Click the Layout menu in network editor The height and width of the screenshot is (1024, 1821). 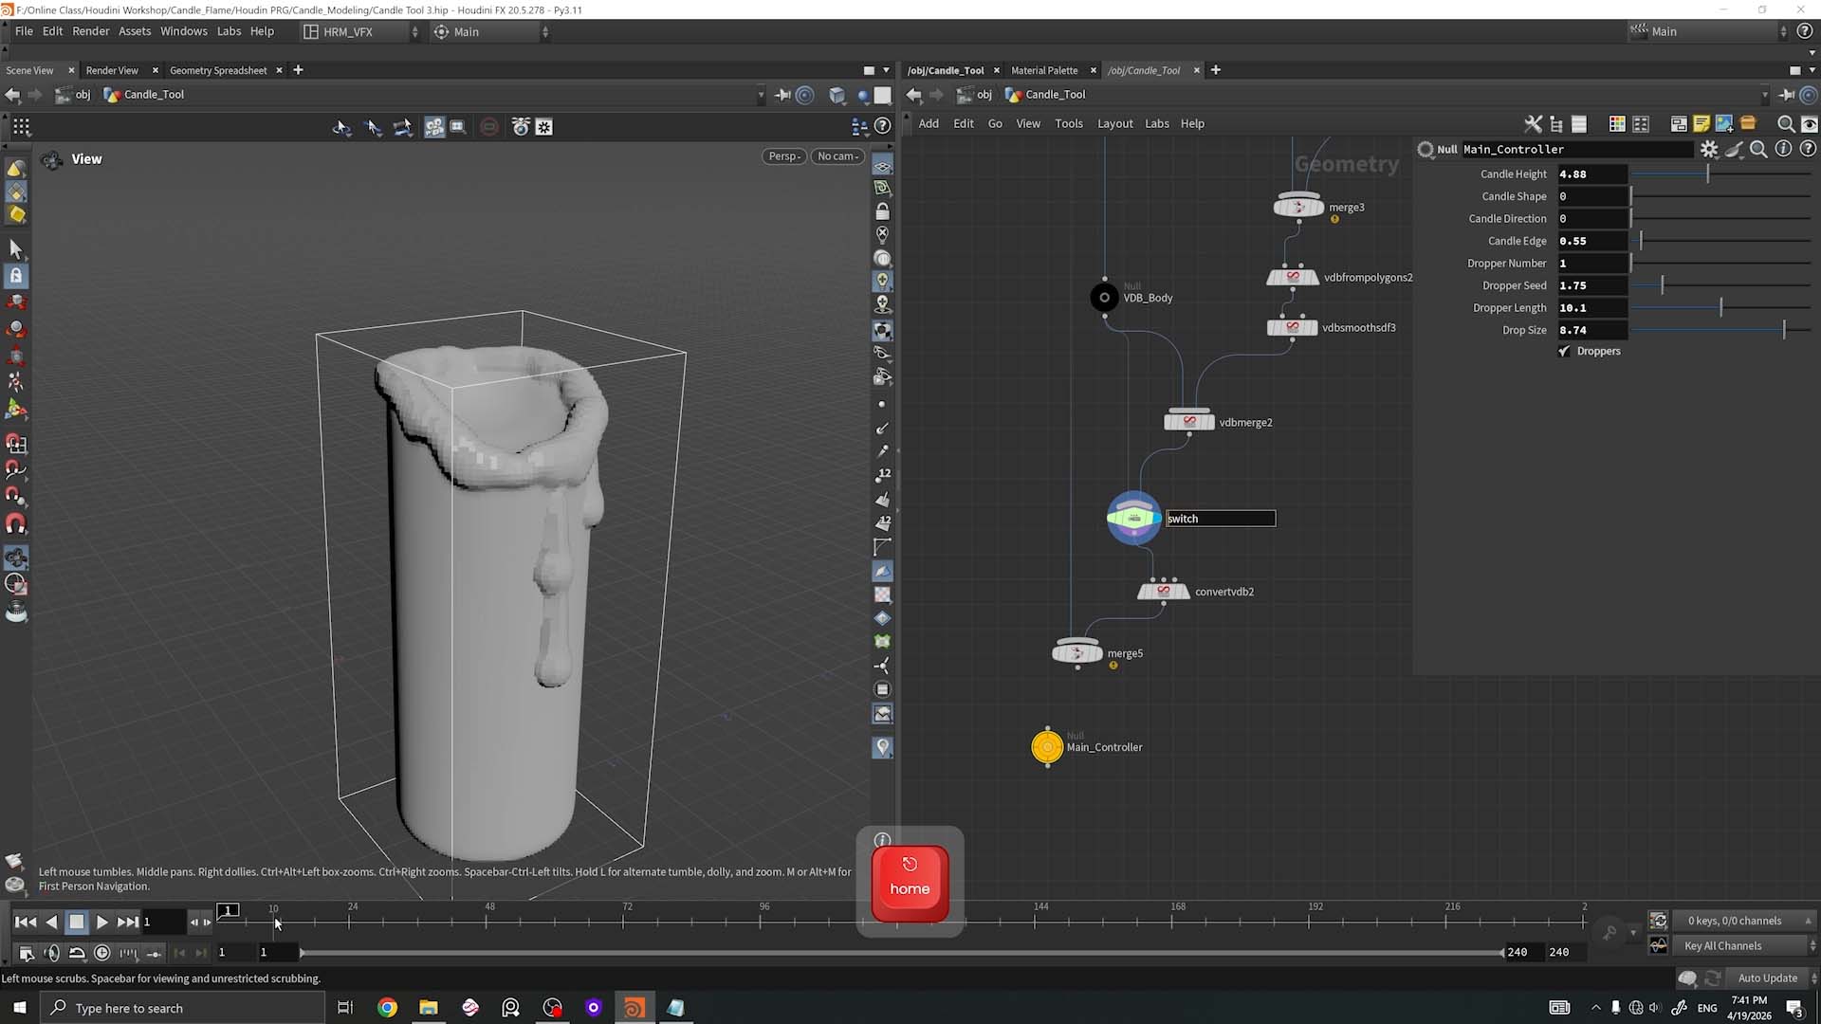point(1115,123)
